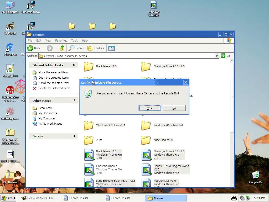Go to My Documents in Other Places
Screen dimensions: 269x202
(48, 113)
